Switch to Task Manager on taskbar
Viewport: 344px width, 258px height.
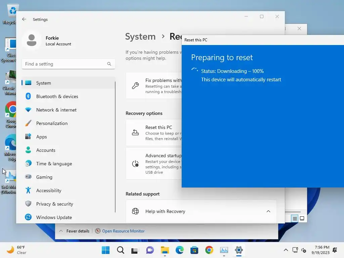[224, 250]
